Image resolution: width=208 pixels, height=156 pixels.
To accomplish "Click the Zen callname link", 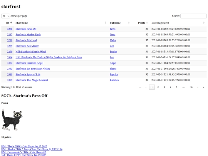I will [x=112, y=46].
